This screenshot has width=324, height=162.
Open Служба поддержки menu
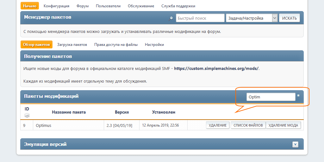click(x=178, y=6)
